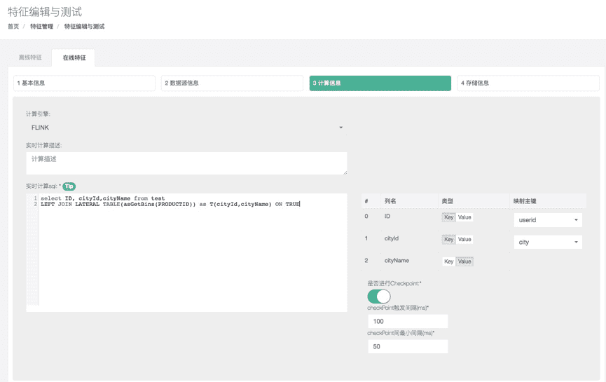Switch to the 在线特征 tab
The image size is (606, 382).
click(x=74, y=57)
